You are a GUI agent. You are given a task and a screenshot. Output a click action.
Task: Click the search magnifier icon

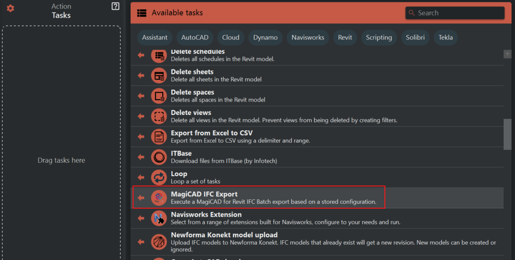(412, 13)
